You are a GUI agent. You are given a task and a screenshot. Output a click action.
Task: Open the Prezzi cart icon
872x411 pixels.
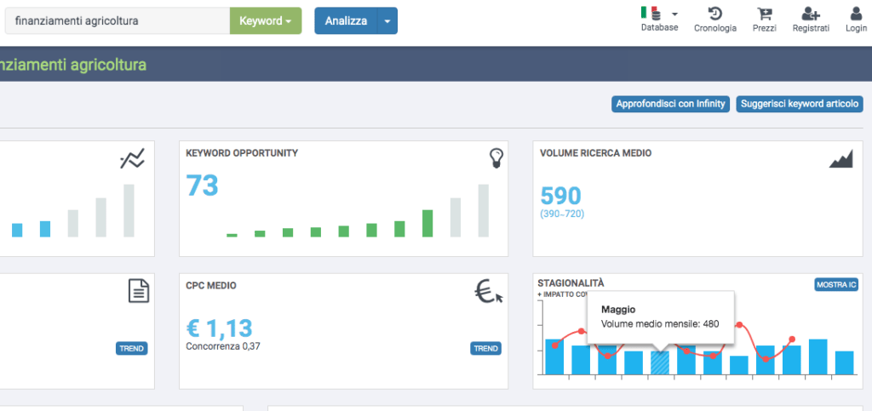(765, 14)
